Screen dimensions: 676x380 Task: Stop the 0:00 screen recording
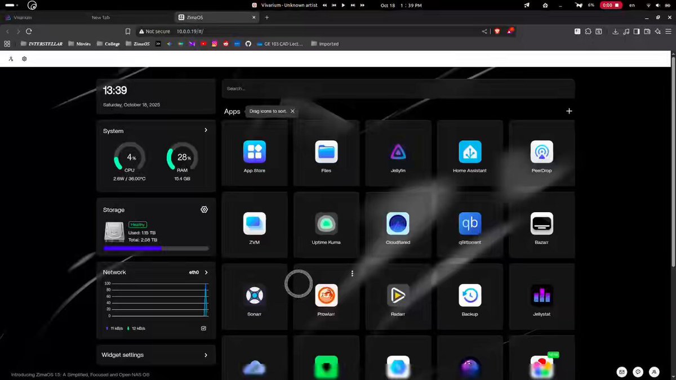[611, 5]
